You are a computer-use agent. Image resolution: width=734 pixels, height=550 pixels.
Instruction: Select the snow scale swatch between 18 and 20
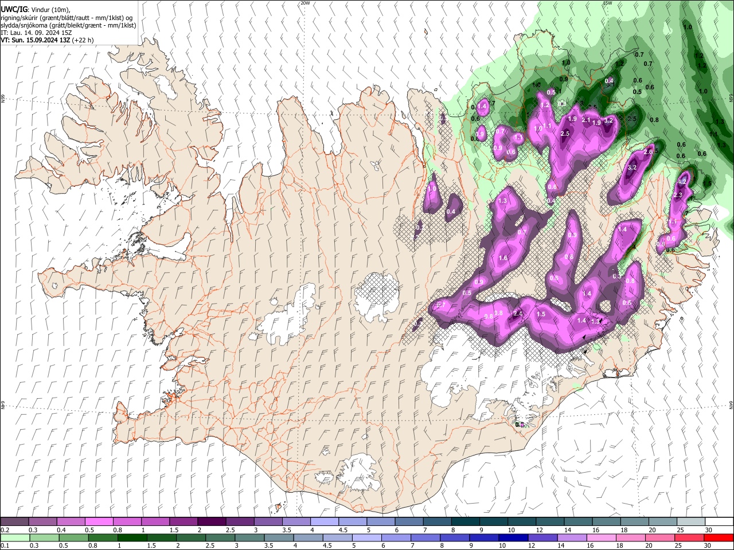634,522
